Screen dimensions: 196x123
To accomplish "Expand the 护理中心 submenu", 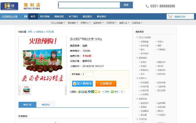I will (86, 23).
